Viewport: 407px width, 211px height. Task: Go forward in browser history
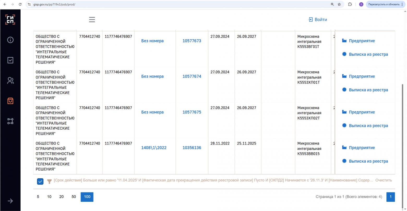point(13,4)
